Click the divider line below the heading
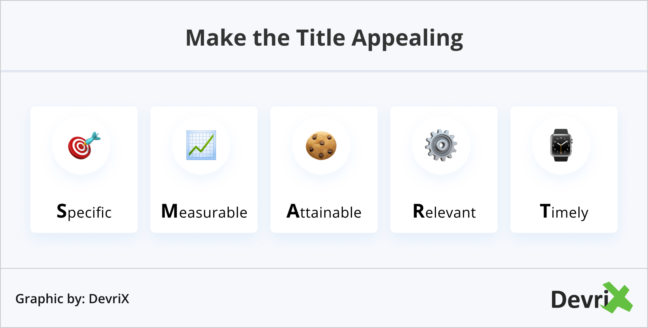648x328 pixels. click(324, 71)
